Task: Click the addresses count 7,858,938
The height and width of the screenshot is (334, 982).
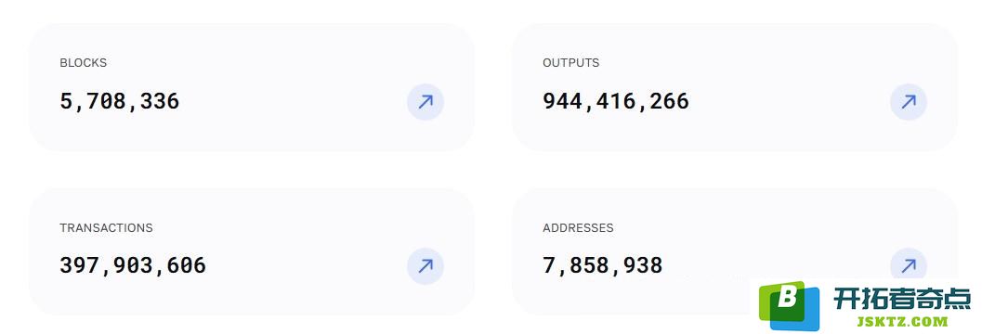Action: tap(602, 266)
